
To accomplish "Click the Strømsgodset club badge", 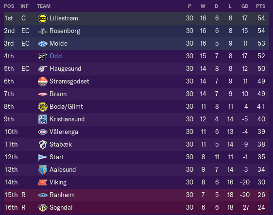I will [x=42, y=82].
